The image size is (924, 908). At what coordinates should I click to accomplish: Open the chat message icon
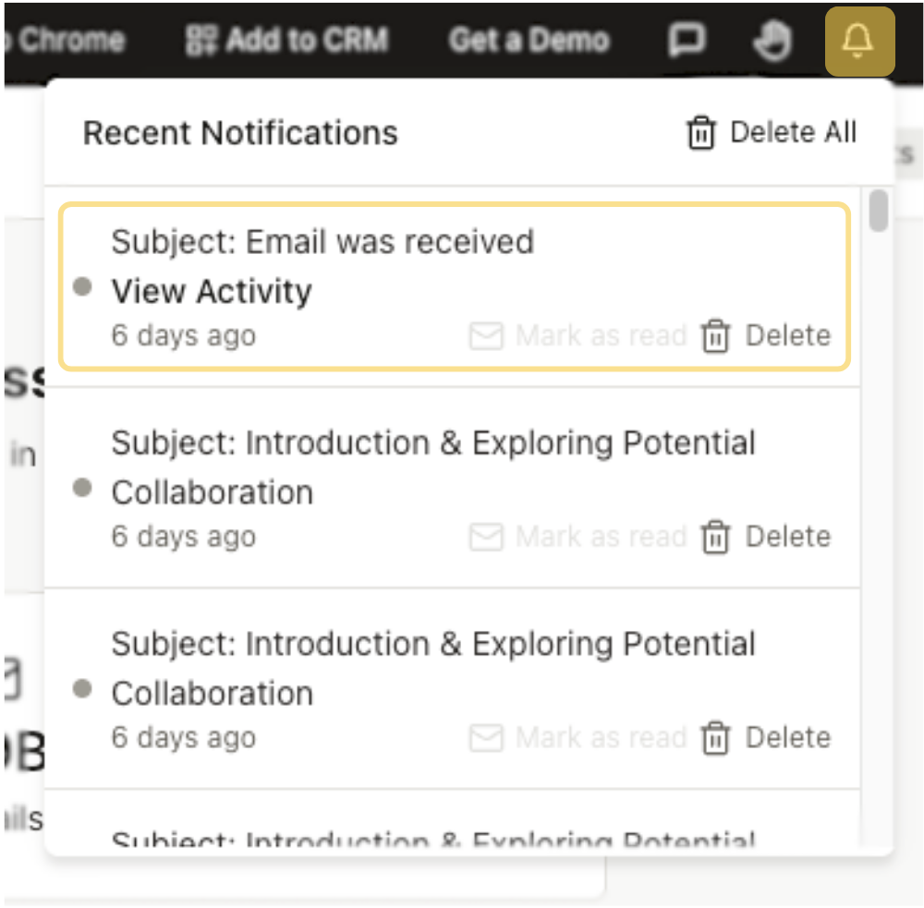(x=687, y=40)
